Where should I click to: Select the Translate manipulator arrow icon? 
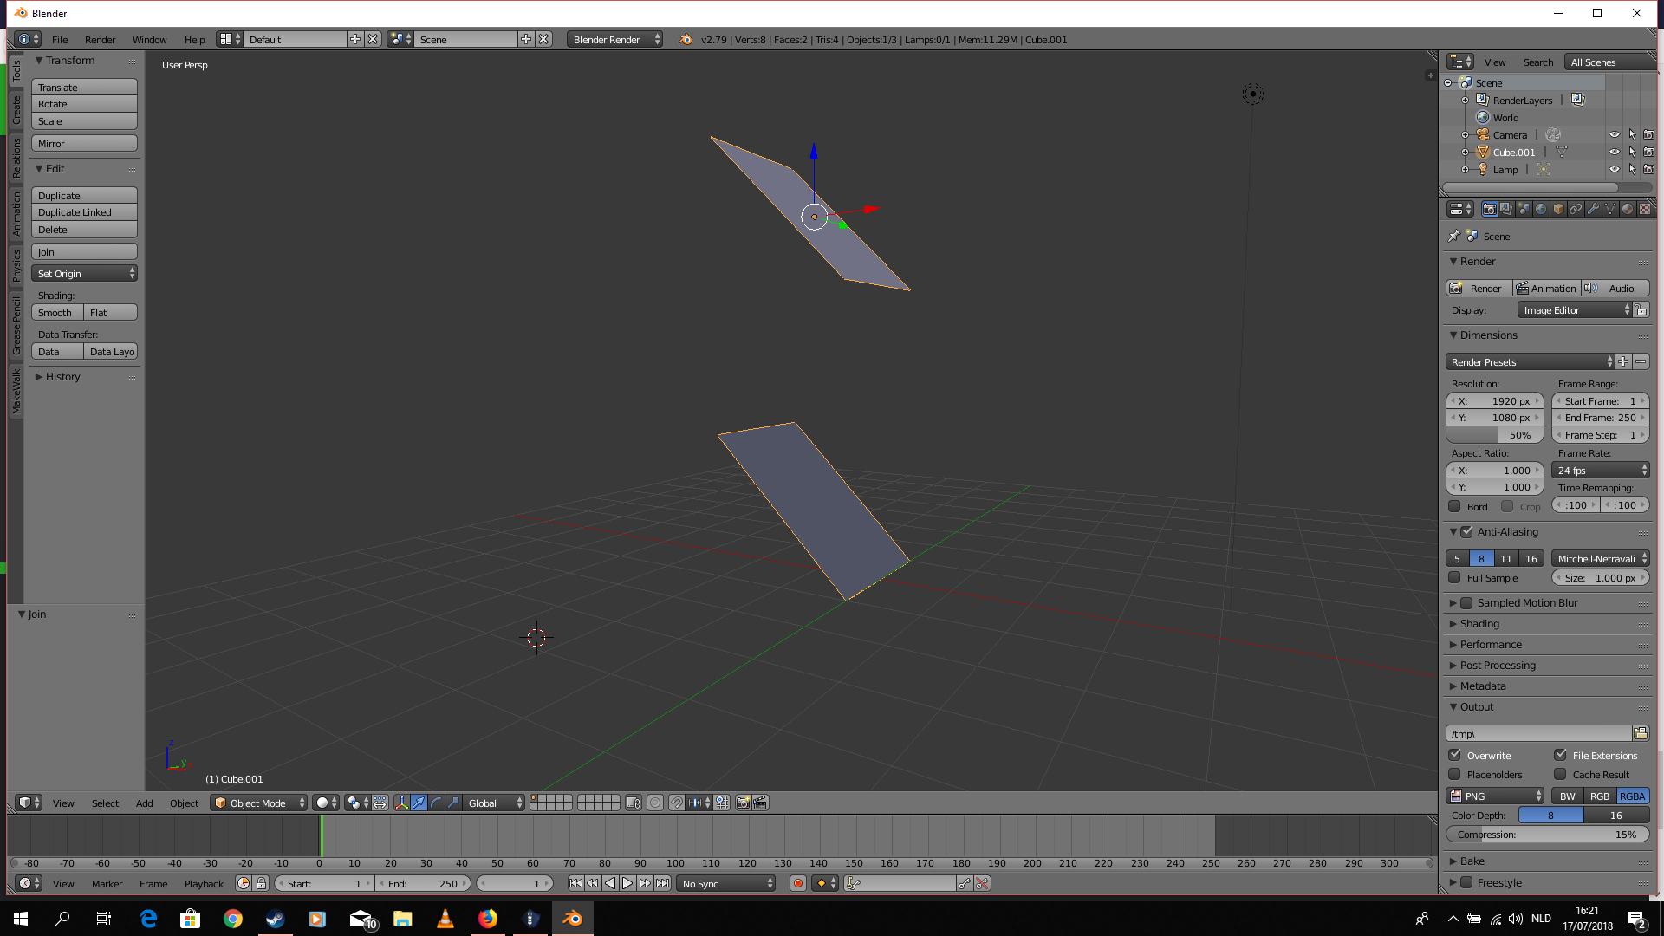point(419,803)
